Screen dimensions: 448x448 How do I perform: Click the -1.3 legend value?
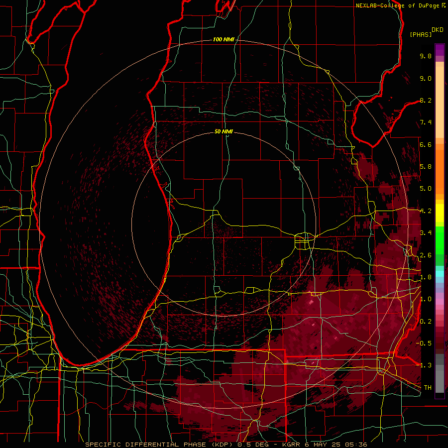pyautogui.click(x=424, y=365)
